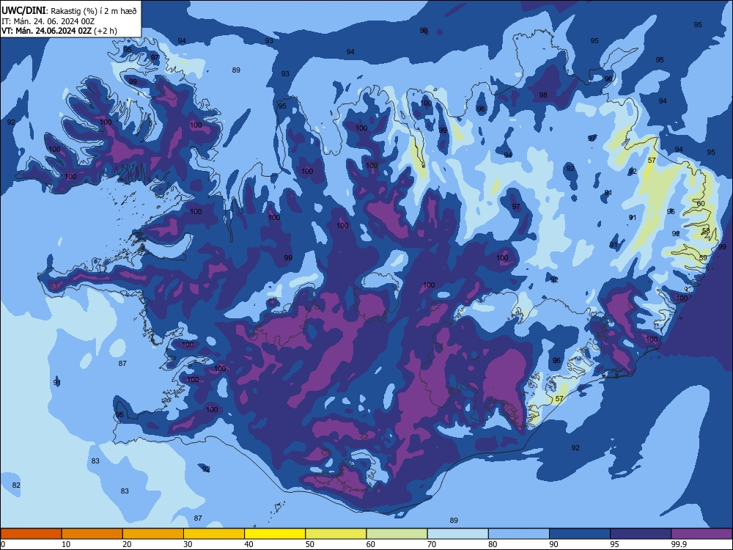The height and width of the screenshot is (550, 733).
Task: Click the 'VT: Mán. 24.06.2024 02Z (+2 h)' line
Action: (x=59, y=31)
